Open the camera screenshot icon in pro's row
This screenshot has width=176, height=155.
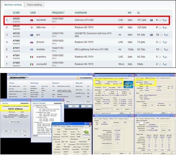(x=151, y=35)
